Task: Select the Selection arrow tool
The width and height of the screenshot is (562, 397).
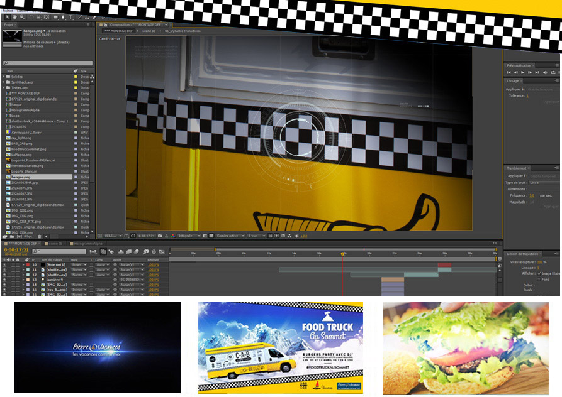Action: pyautogui.click(x=7, y=17)
